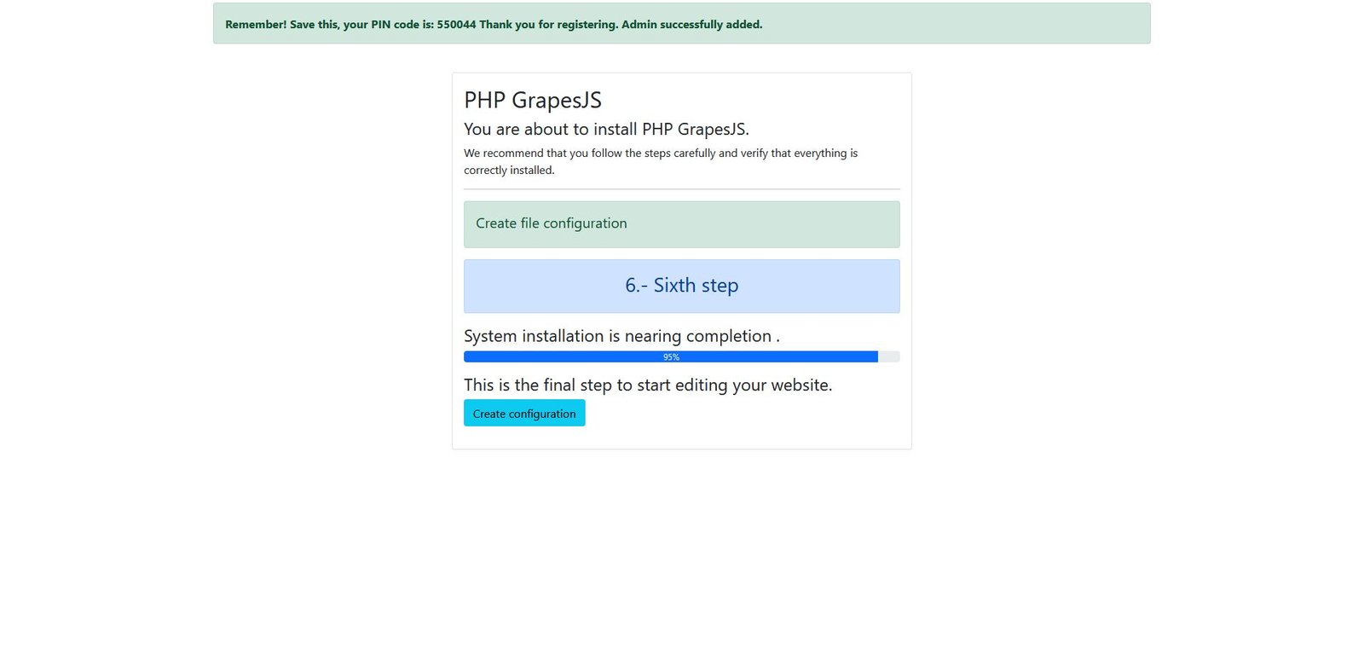Click 'You are about to install PHP GrapesJS.' text

606,130
